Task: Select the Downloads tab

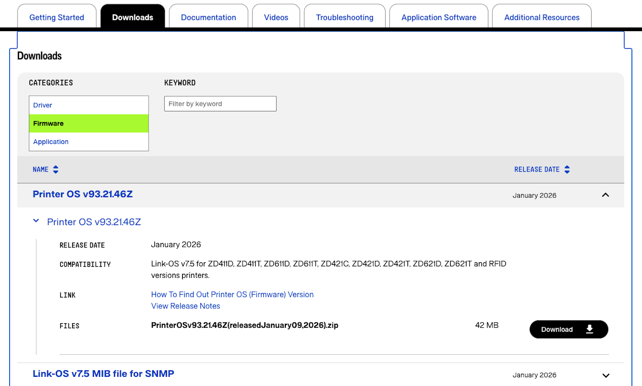Action: point(133,17)
